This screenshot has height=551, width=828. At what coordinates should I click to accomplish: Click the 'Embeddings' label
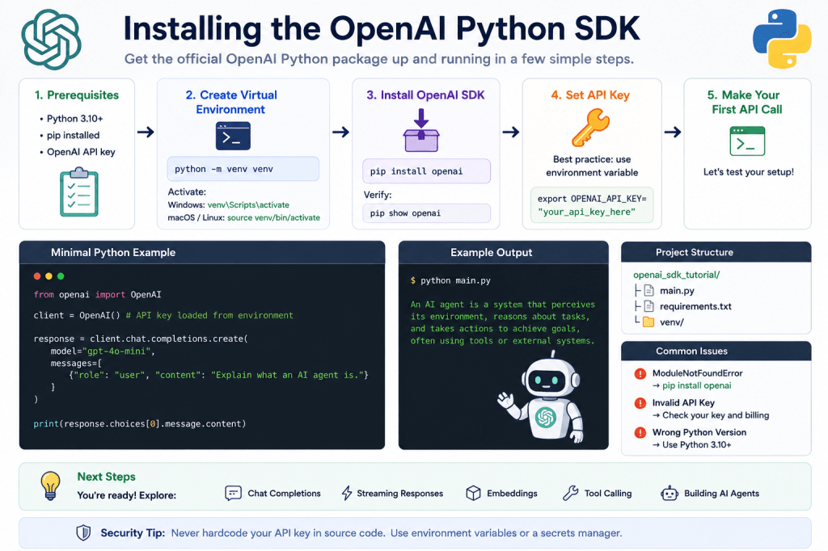[512, 494]
